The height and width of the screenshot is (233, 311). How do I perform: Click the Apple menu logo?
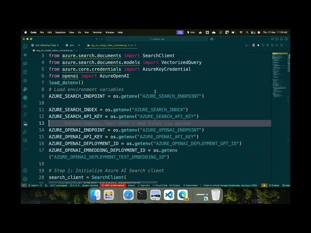[26, 33]
